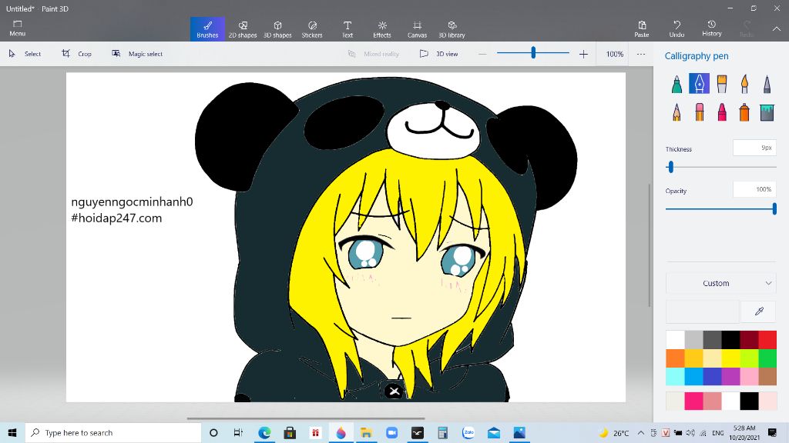Zoom out with the minus button
789x443 pixels.
click(x=482, y=54)
